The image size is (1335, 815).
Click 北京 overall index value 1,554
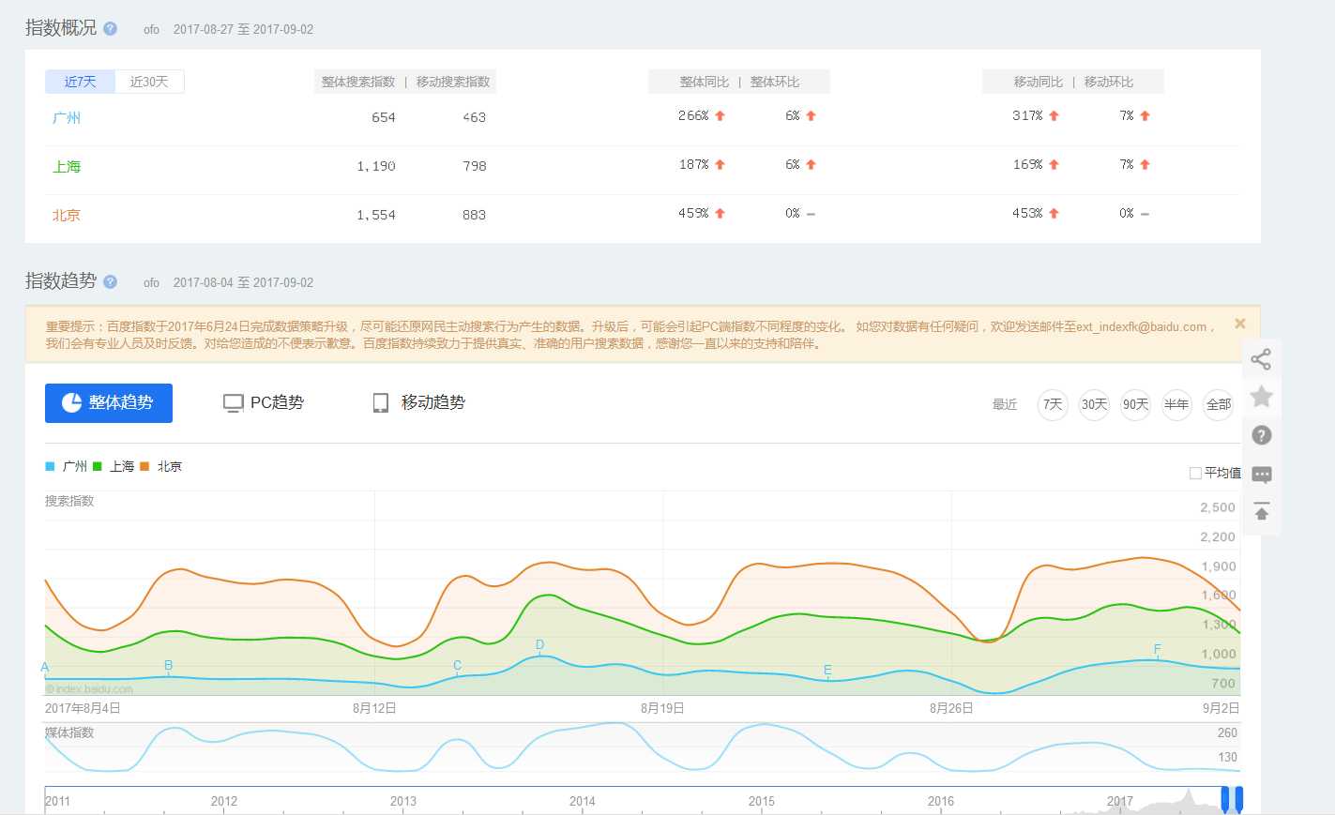coord(376,215)
